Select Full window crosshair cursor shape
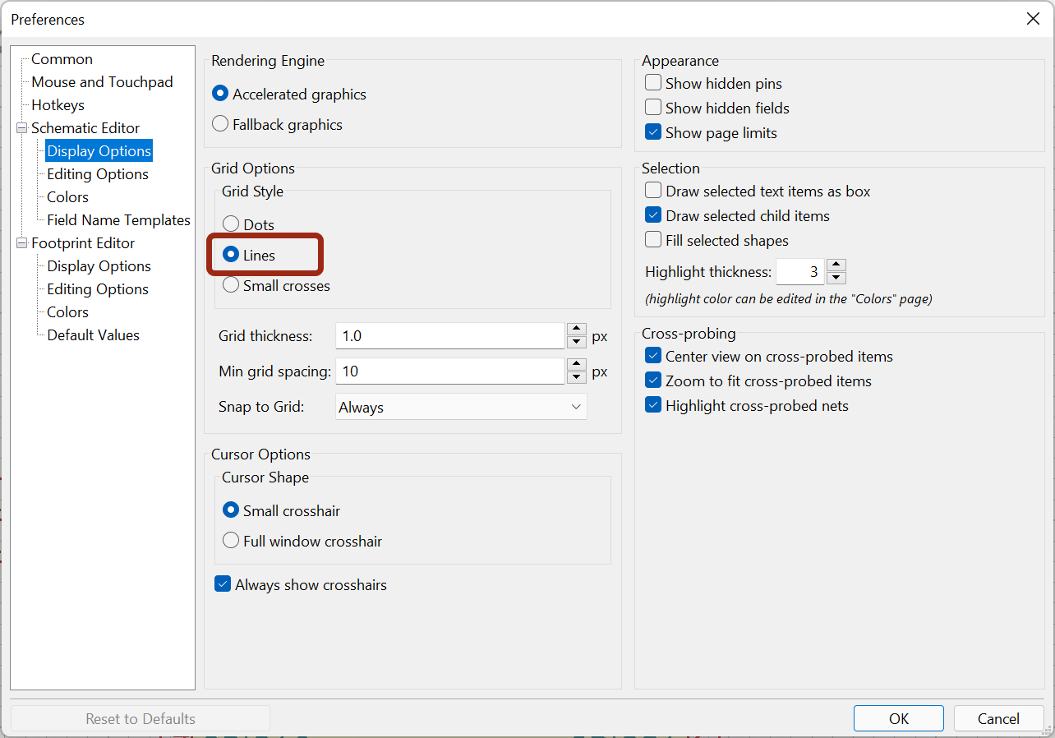 tap(231, 541)
